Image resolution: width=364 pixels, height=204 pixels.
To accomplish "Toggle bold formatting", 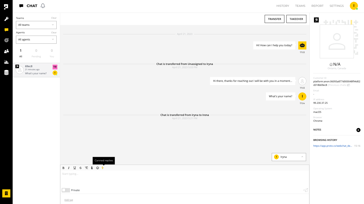I will 63,168.
